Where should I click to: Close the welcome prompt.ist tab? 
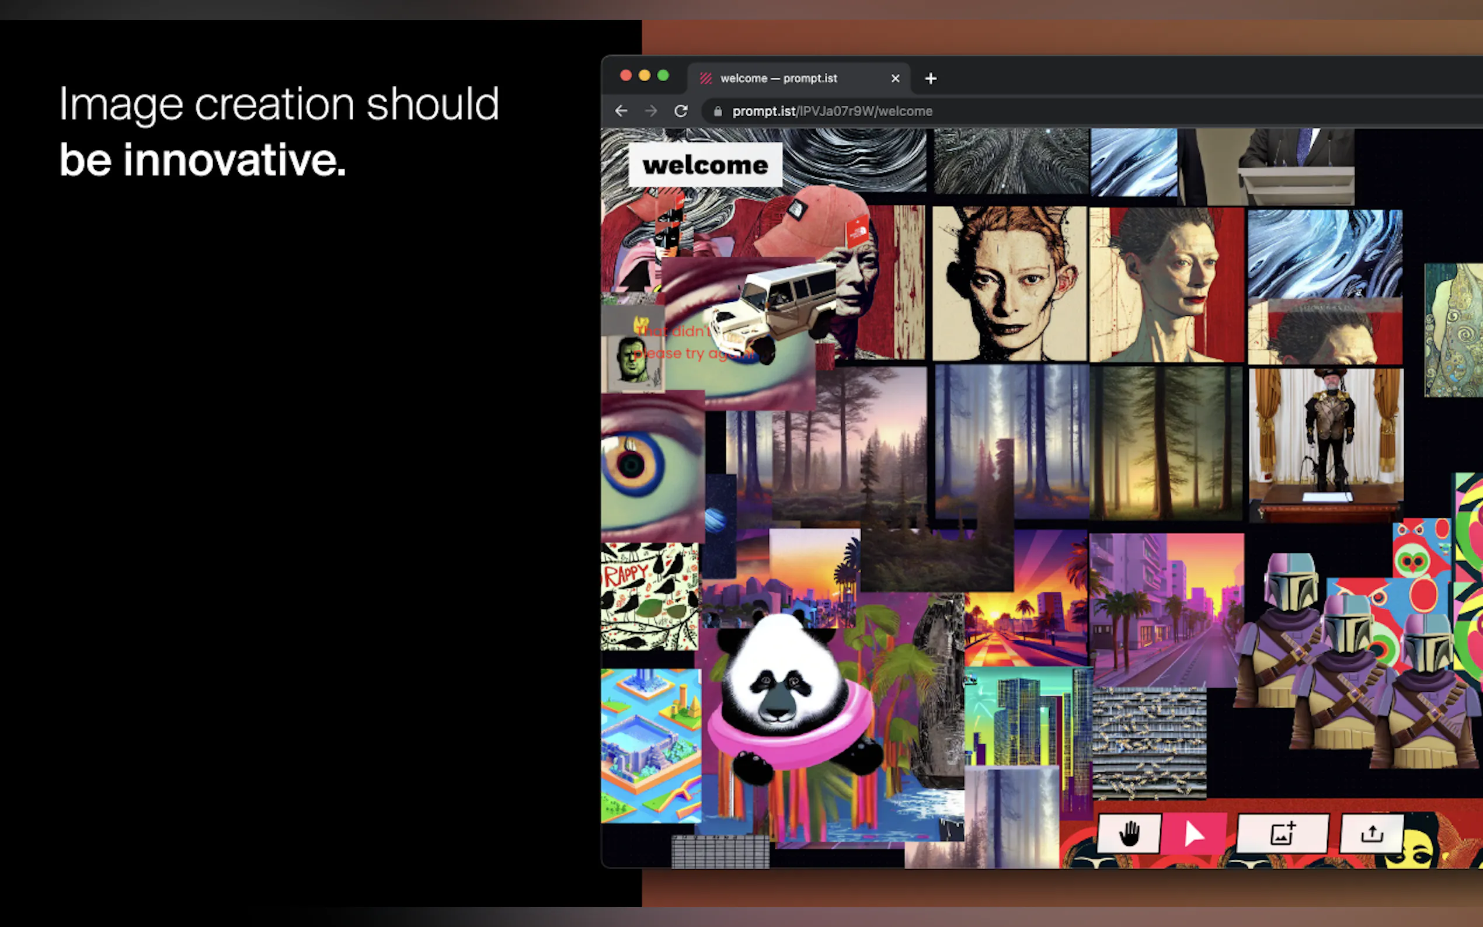coord(895,78)
